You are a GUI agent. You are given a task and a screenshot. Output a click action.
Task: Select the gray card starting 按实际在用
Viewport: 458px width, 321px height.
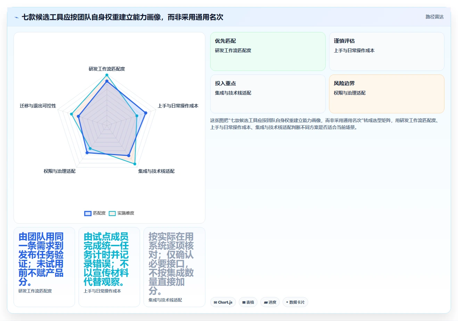(174, 267)
